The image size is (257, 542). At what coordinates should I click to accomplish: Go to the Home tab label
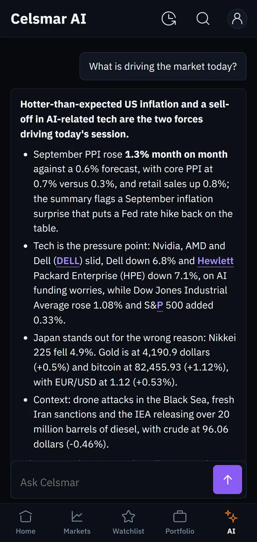pyautogui.click(x=26, y=531)
